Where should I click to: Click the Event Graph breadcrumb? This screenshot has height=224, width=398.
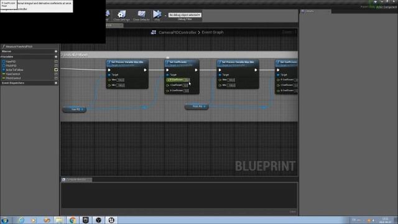point(213,32)
